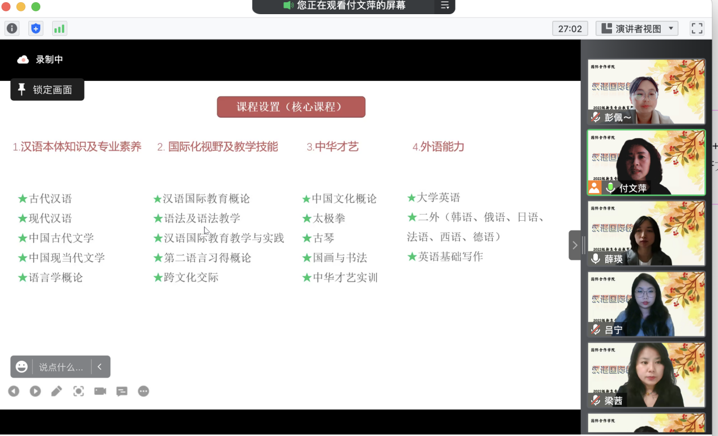Open the 演讲者视图 view dropdown
This screenshot has width=718, height=436.
[638, 28]
